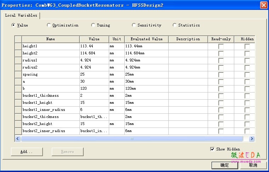
Task: Click the bucket2_inner_radius name cell
Action: pyautogui.click(x=51, y=131)
